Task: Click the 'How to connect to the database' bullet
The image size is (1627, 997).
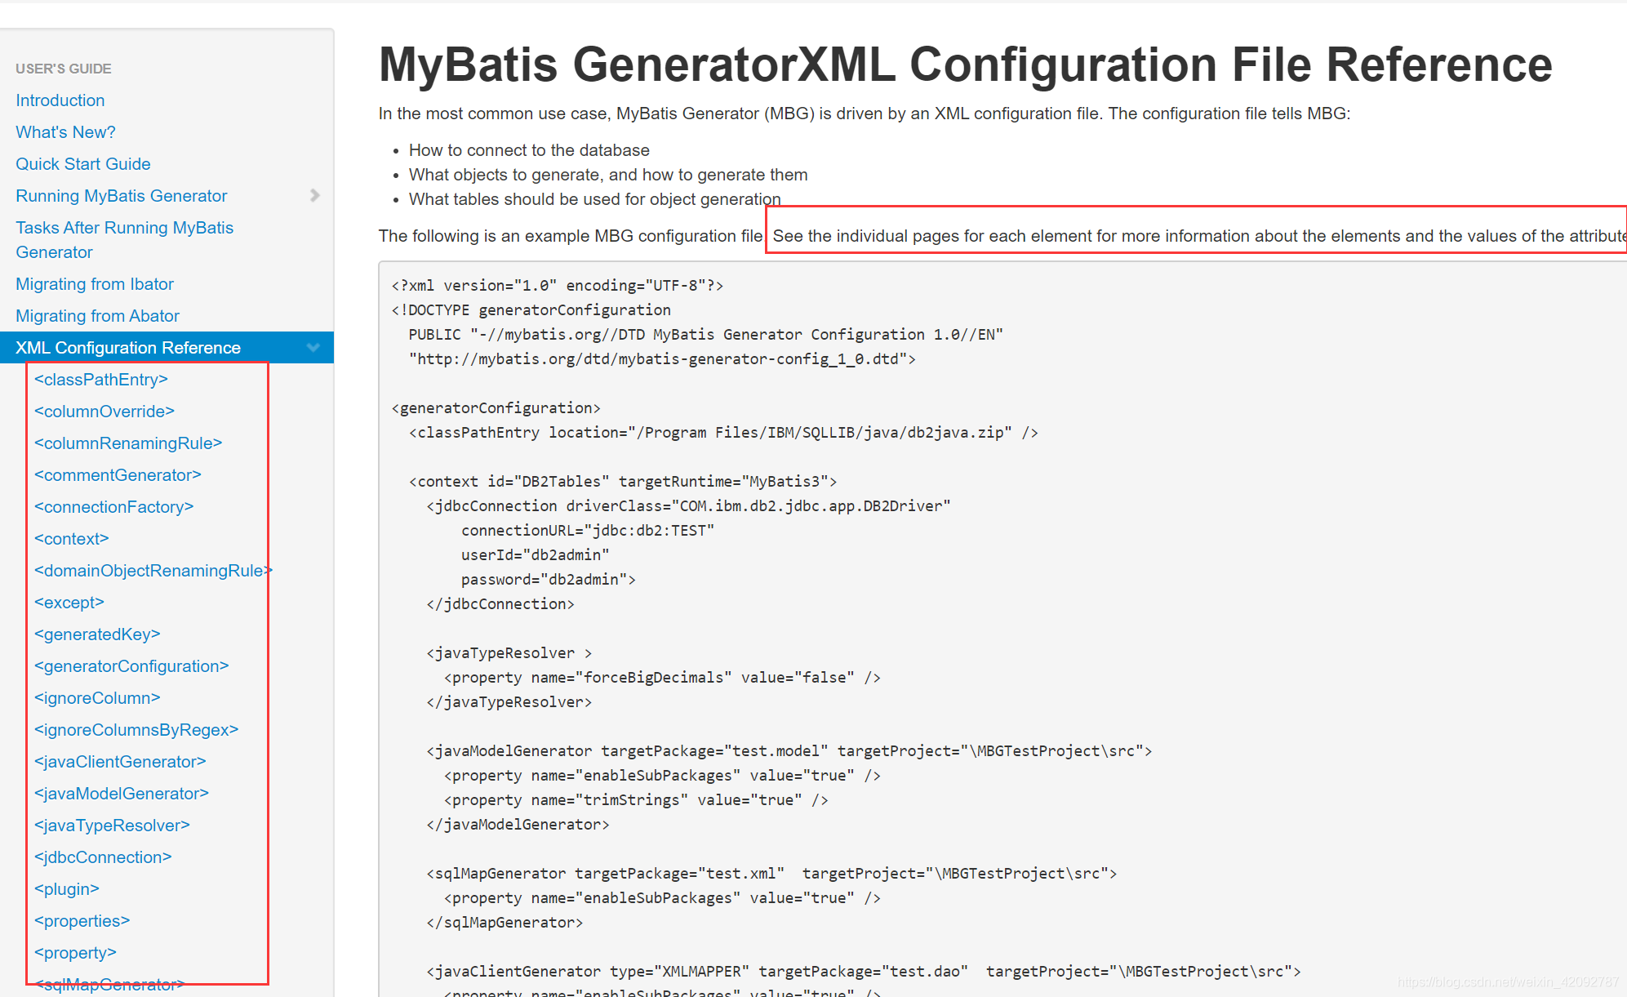Action: click(x=529, y=150)
